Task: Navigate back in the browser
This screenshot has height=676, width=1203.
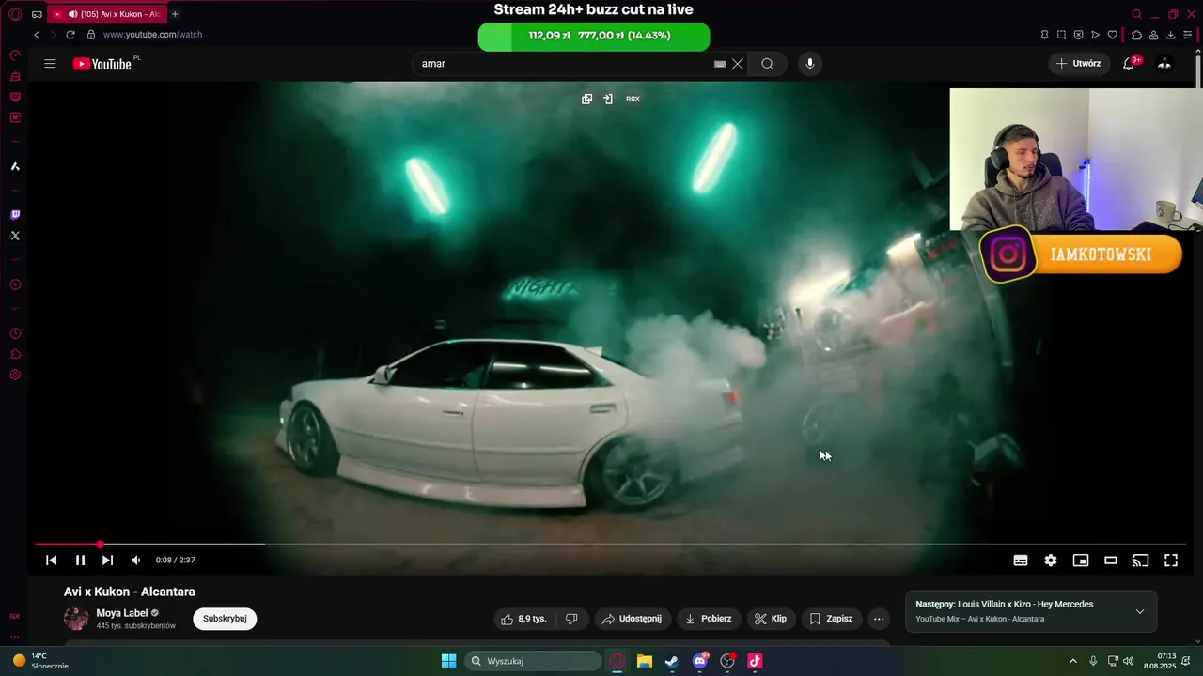Action: click(37, 35)
